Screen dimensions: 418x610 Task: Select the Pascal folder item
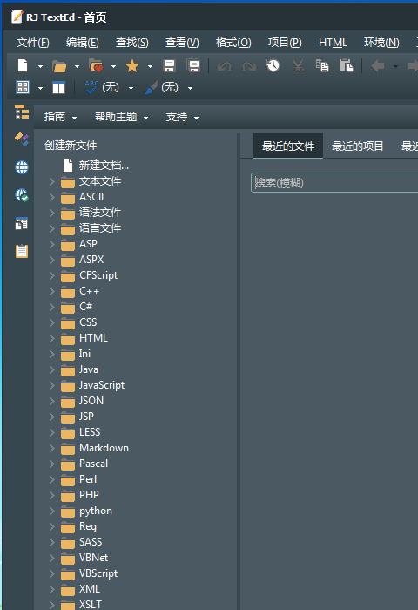94,464
